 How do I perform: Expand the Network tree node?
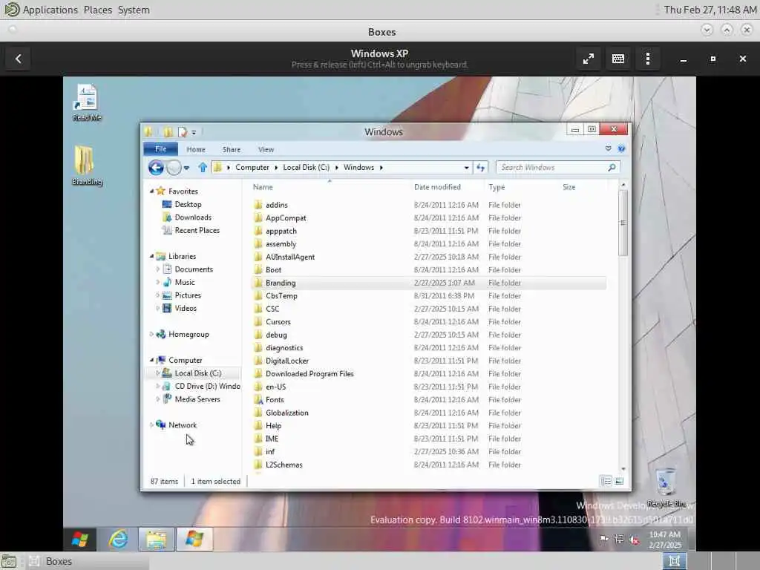(151, 425)
